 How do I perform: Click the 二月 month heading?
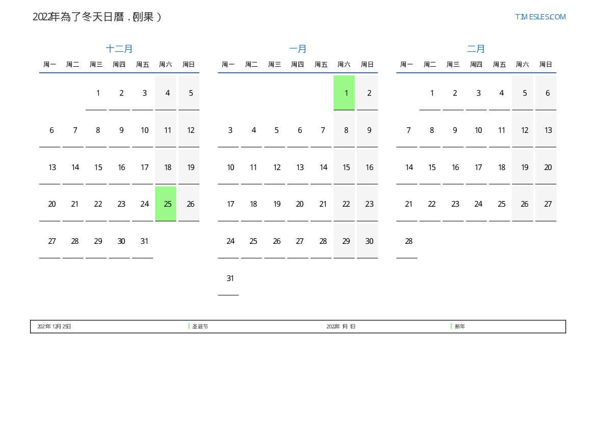pyautogui.click(x=476, y=49)
